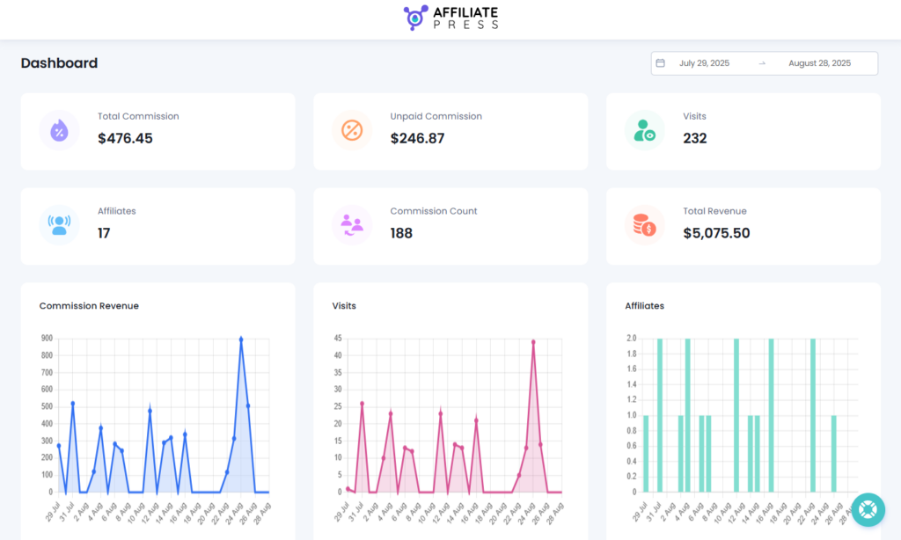Click the AffiliatePress logo
Image resolution: width=901 pixels, height=540 pixels.
[450, 18]
